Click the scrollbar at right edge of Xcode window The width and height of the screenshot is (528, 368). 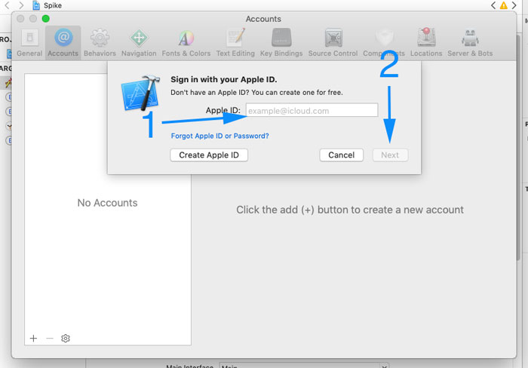click(518, 146)
